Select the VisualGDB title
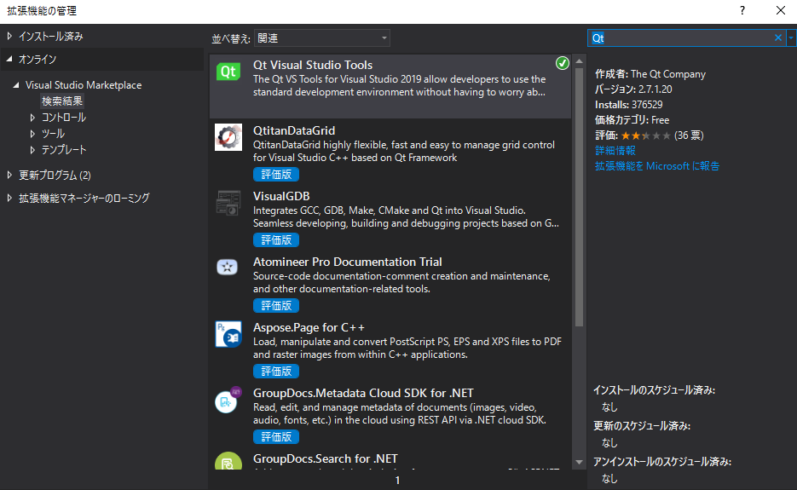Image resolution: width=797 pixels, height=490 pixels. pos(281,196)
